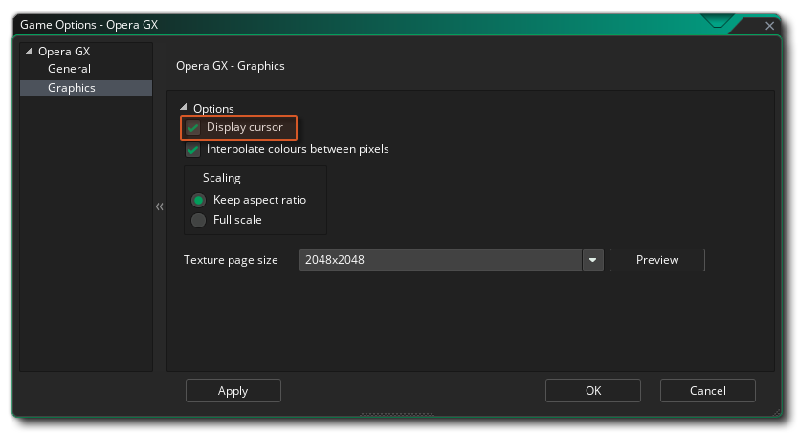
Task: Open the General settings page
Action: coord(69,69)
